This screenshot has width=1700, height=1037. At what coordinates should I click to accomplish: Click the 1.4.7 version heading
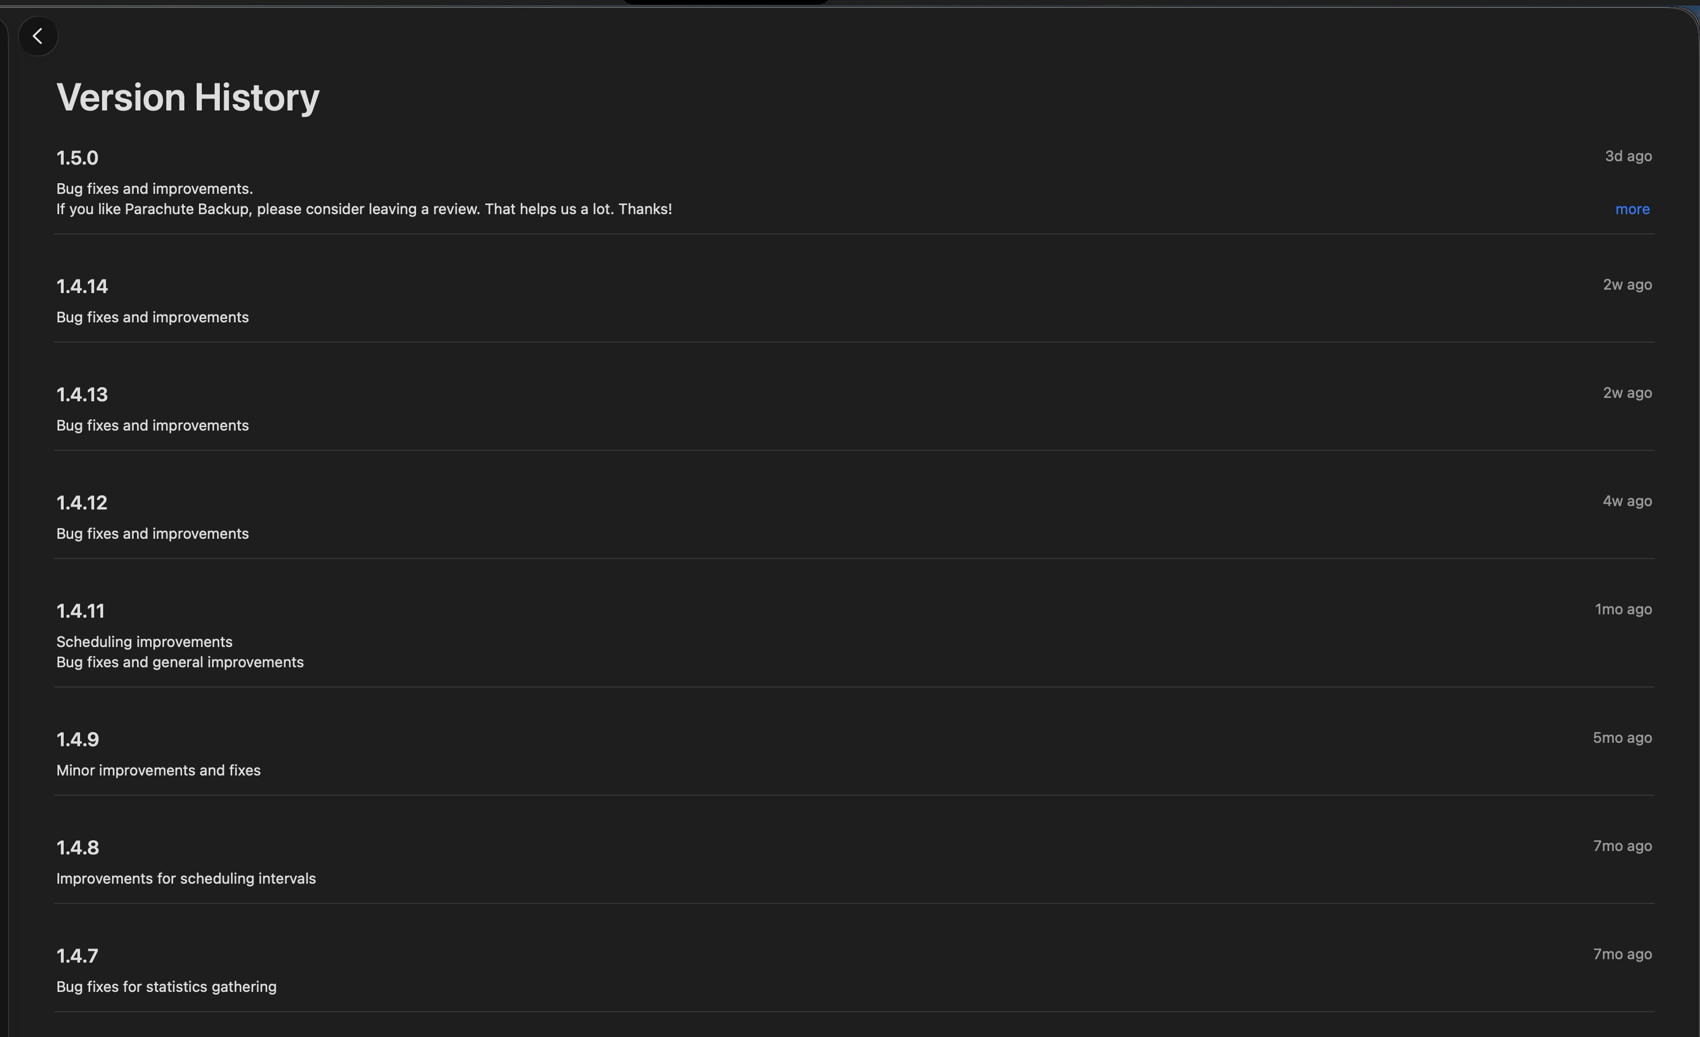[77, 956]
